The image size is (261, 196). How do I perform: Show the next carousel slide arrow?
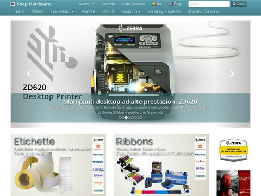coord(232,74)
